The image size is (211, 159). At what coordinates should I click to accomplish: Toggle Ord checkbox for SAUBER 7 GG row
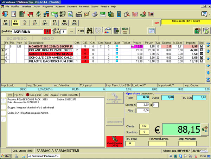click(x=202, y=54)
